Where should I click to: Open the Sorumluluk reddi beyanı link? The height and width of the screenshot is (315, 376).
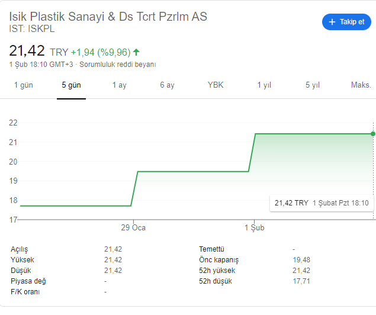126,64
